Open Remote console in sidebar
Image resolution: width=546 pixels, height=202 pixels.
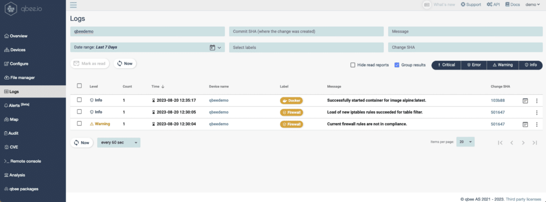[33, 161]
